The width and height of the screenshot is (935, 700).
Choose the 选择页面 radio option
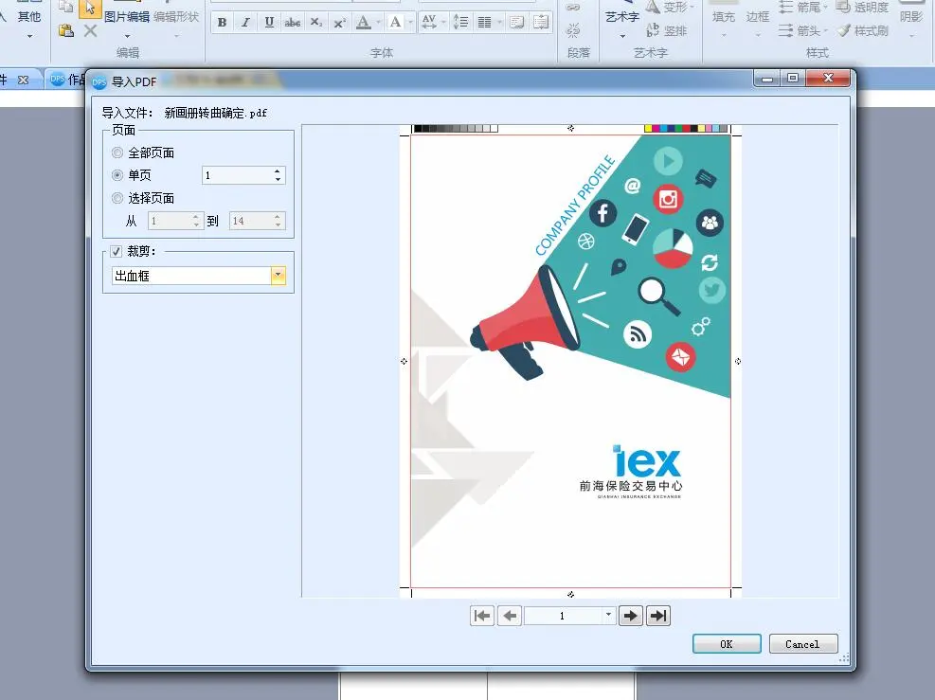coord(117,198)
